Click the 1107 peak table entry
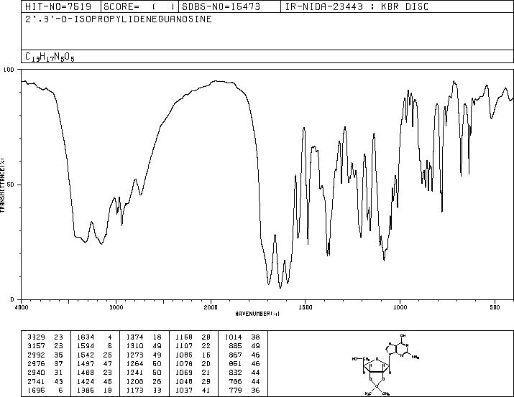514x397 pixels. [184, 345]
